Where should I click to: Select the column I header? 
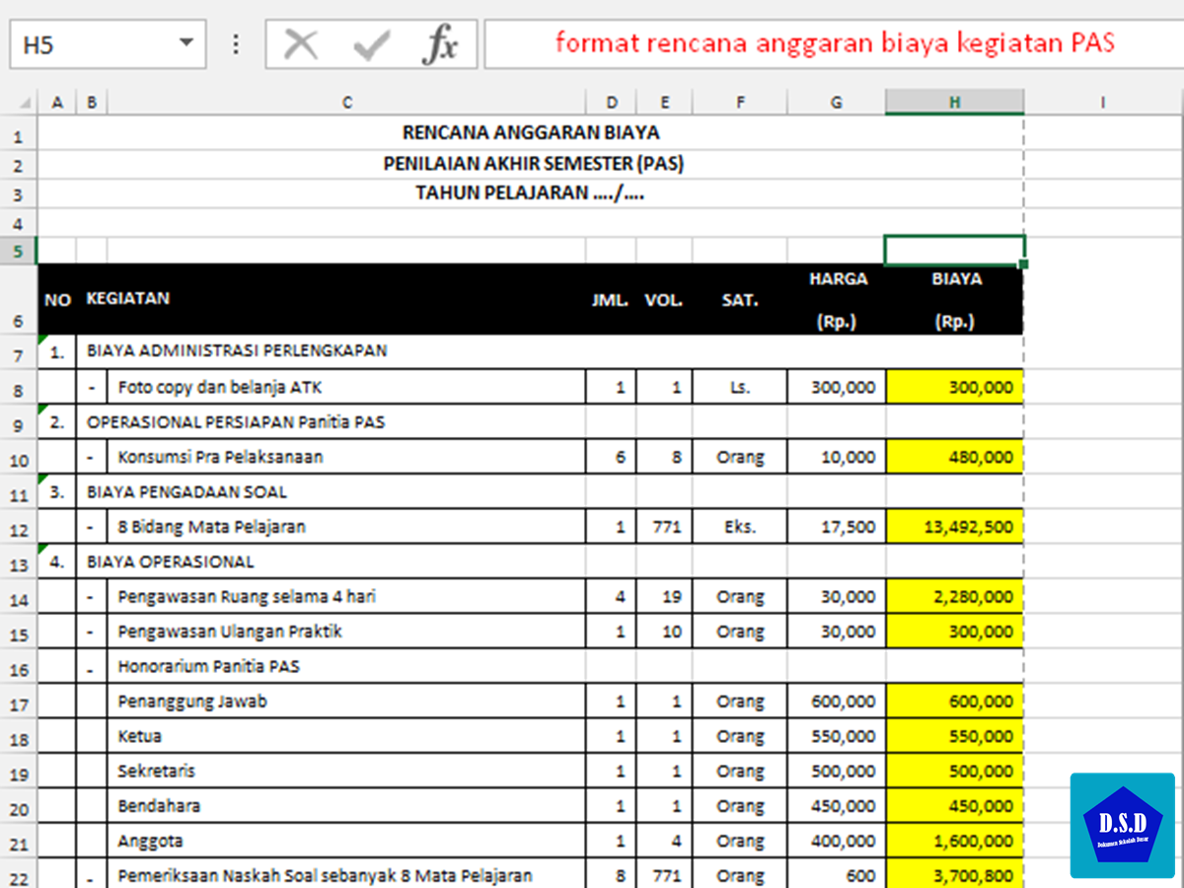1102,102
